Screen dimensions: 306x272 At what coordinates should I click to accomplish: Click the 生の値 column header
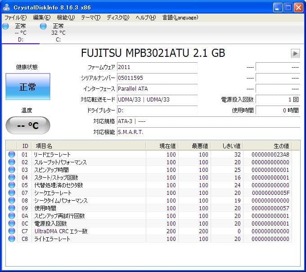click(268, 146)
